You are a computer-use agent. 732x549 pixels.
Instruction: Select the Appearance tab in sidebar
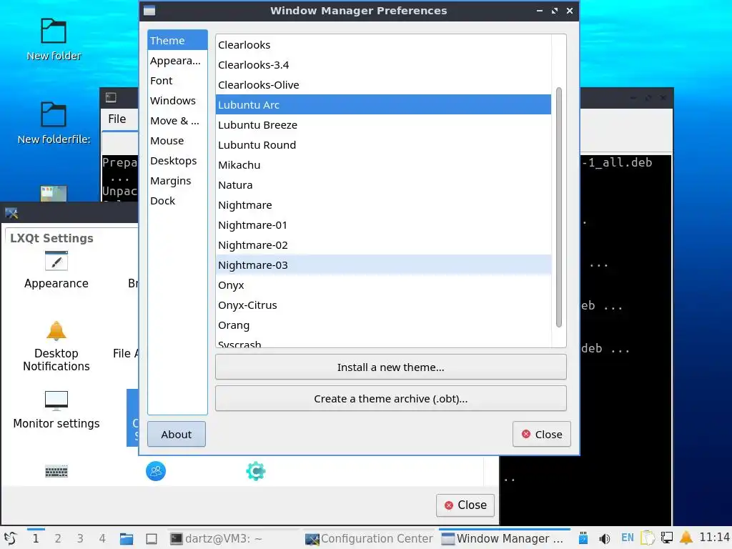point(177,61)
